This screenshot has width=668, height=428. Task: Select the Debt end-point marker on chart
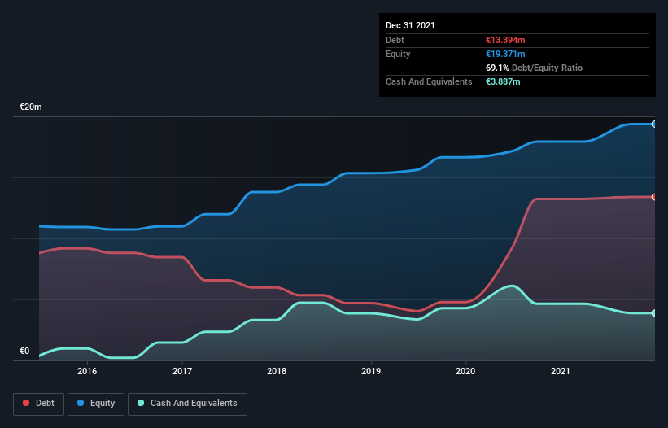pos(654,197)
